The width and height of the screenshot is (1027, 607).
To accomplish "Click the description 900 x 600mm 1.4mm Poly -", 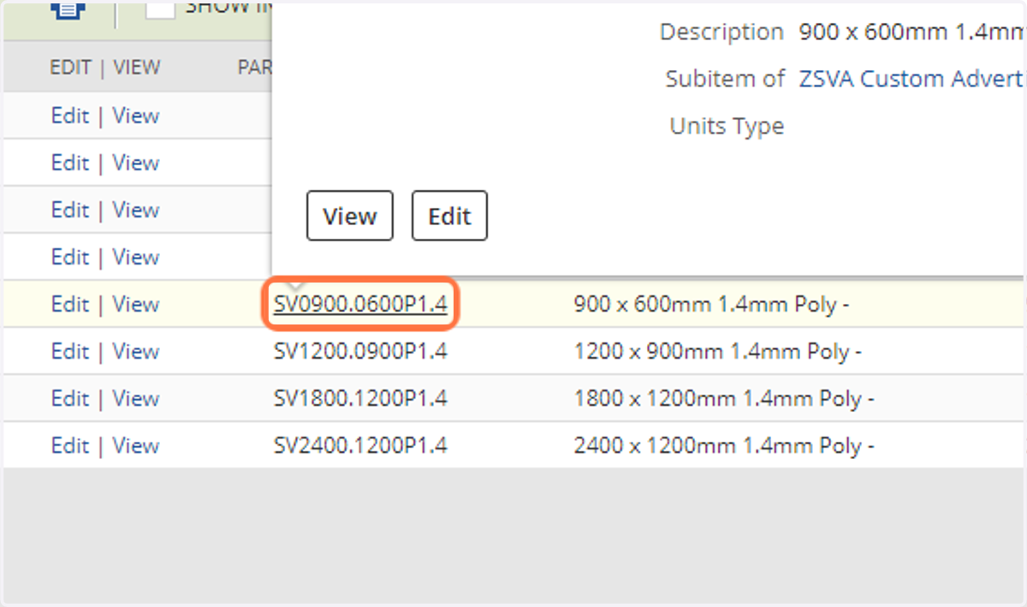I will point(711,304).
